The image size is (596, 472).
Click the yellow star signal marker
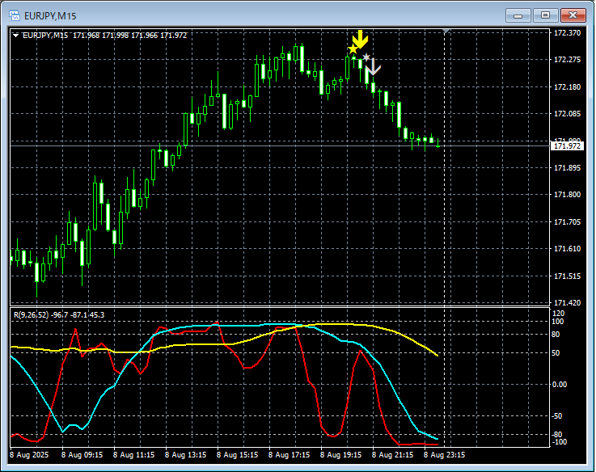click(x=353, y=49)
